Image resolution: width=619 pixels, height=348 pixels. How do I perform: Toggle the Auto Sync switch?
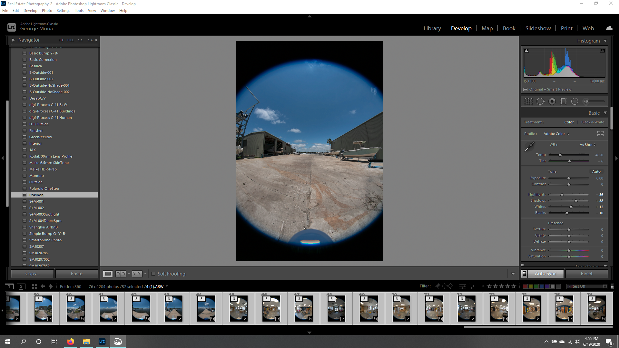tap(525, 274)
